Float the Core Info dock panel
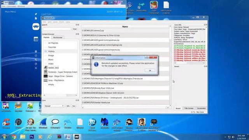Viewport: 249px width, 140px height. pos(205,25)
